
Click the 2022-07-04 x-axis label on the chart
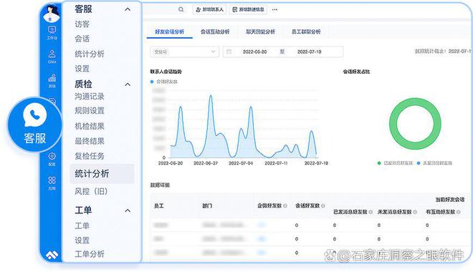point(241,163)
